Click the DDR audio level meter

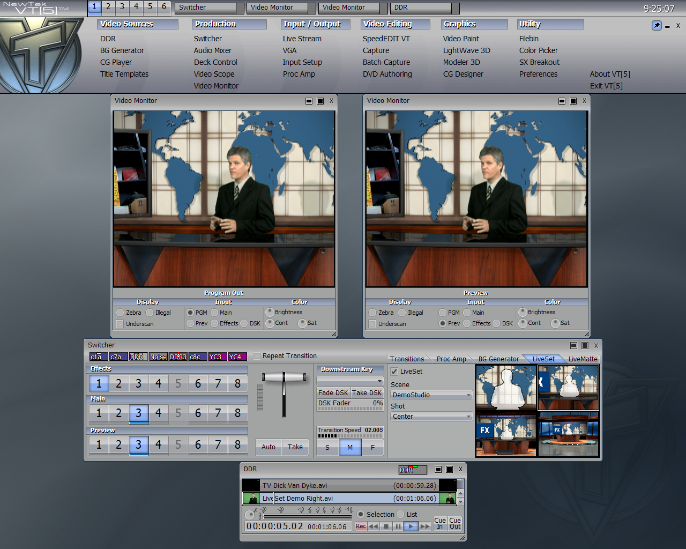pyautogui.click(x=307, y=516)
